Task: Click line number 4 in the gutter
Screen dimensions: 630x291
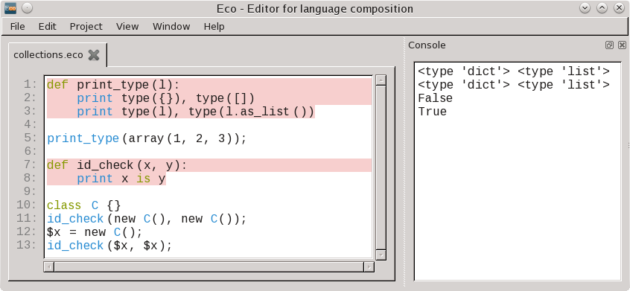Action: pos(30,124)
